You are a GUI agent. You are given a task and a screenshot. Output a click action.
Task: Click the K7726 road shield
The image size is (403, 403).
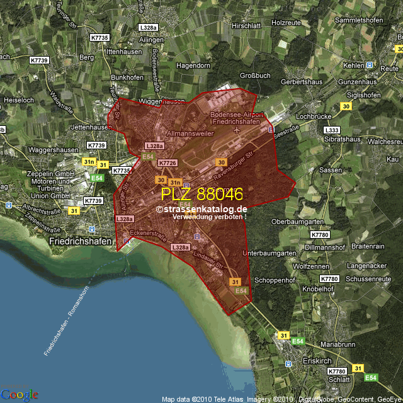coord(167,162)
